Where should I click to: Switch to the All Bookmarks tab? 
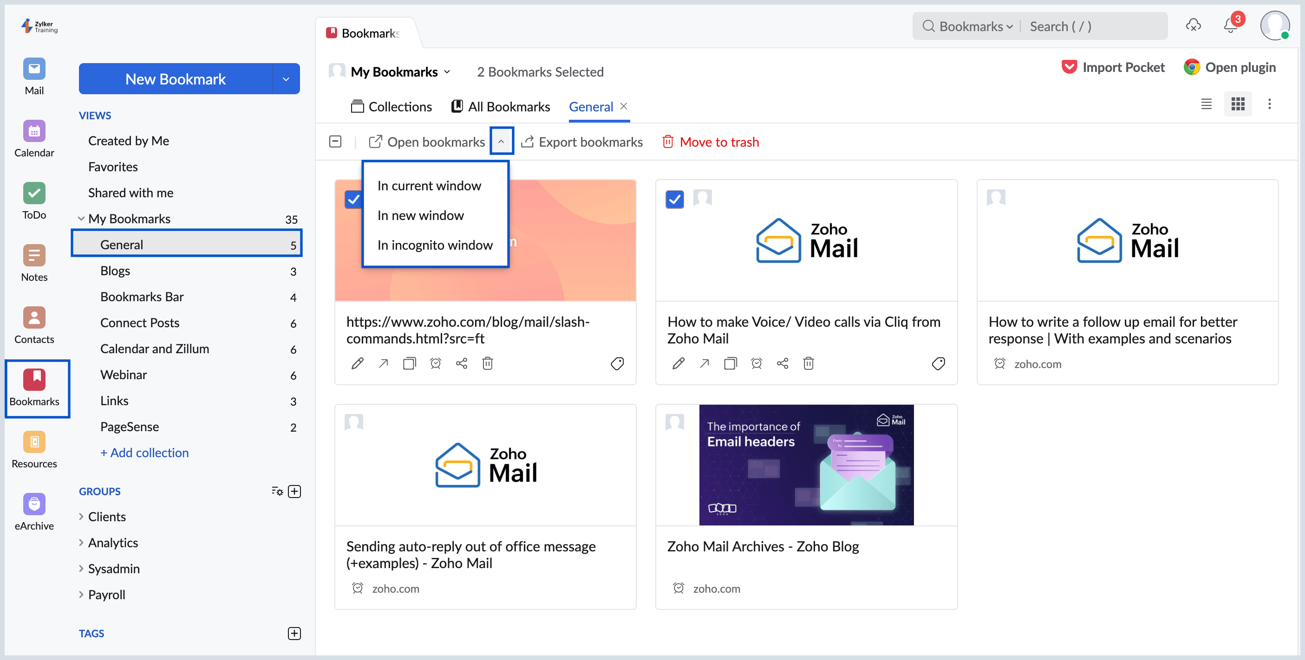(508, 106)
